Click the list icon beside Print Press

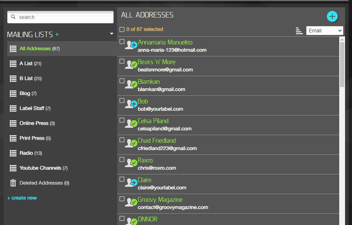tap(13, 138)
